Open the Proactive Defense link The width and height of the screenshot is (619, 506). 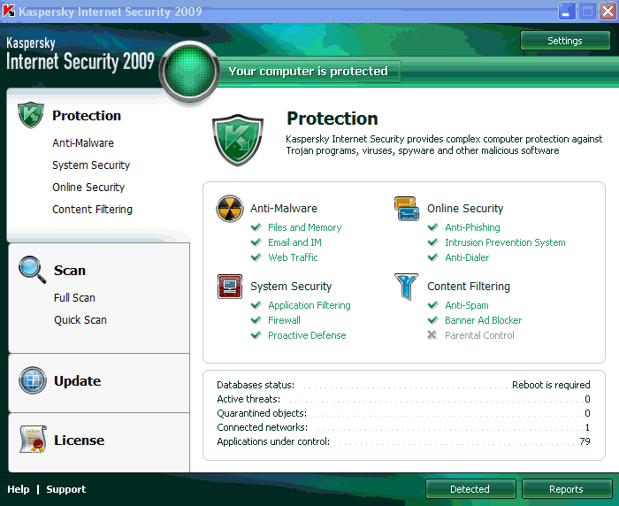point(307,335)
